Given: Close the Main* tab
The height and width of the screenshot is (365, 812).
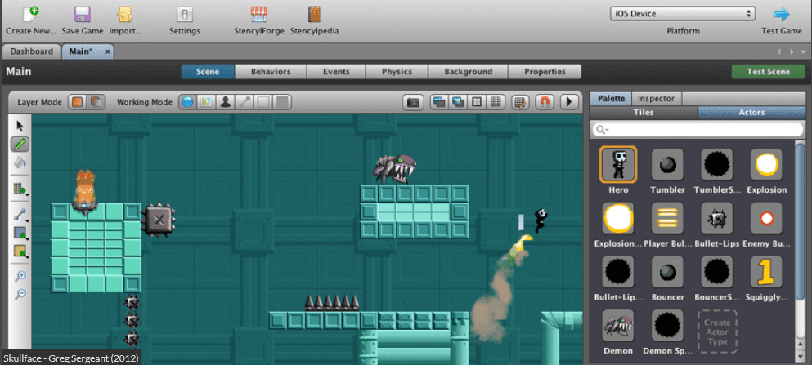Looking at the screenshot, I should point(108,51).
